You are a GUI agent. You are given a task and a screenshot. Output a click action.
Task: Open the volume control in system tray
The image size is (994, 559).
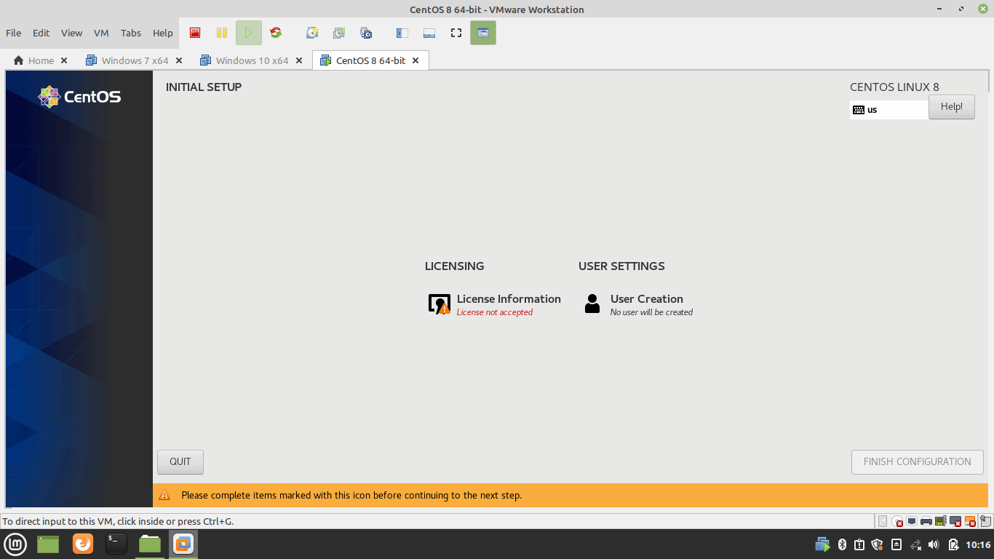pos(934,544)
